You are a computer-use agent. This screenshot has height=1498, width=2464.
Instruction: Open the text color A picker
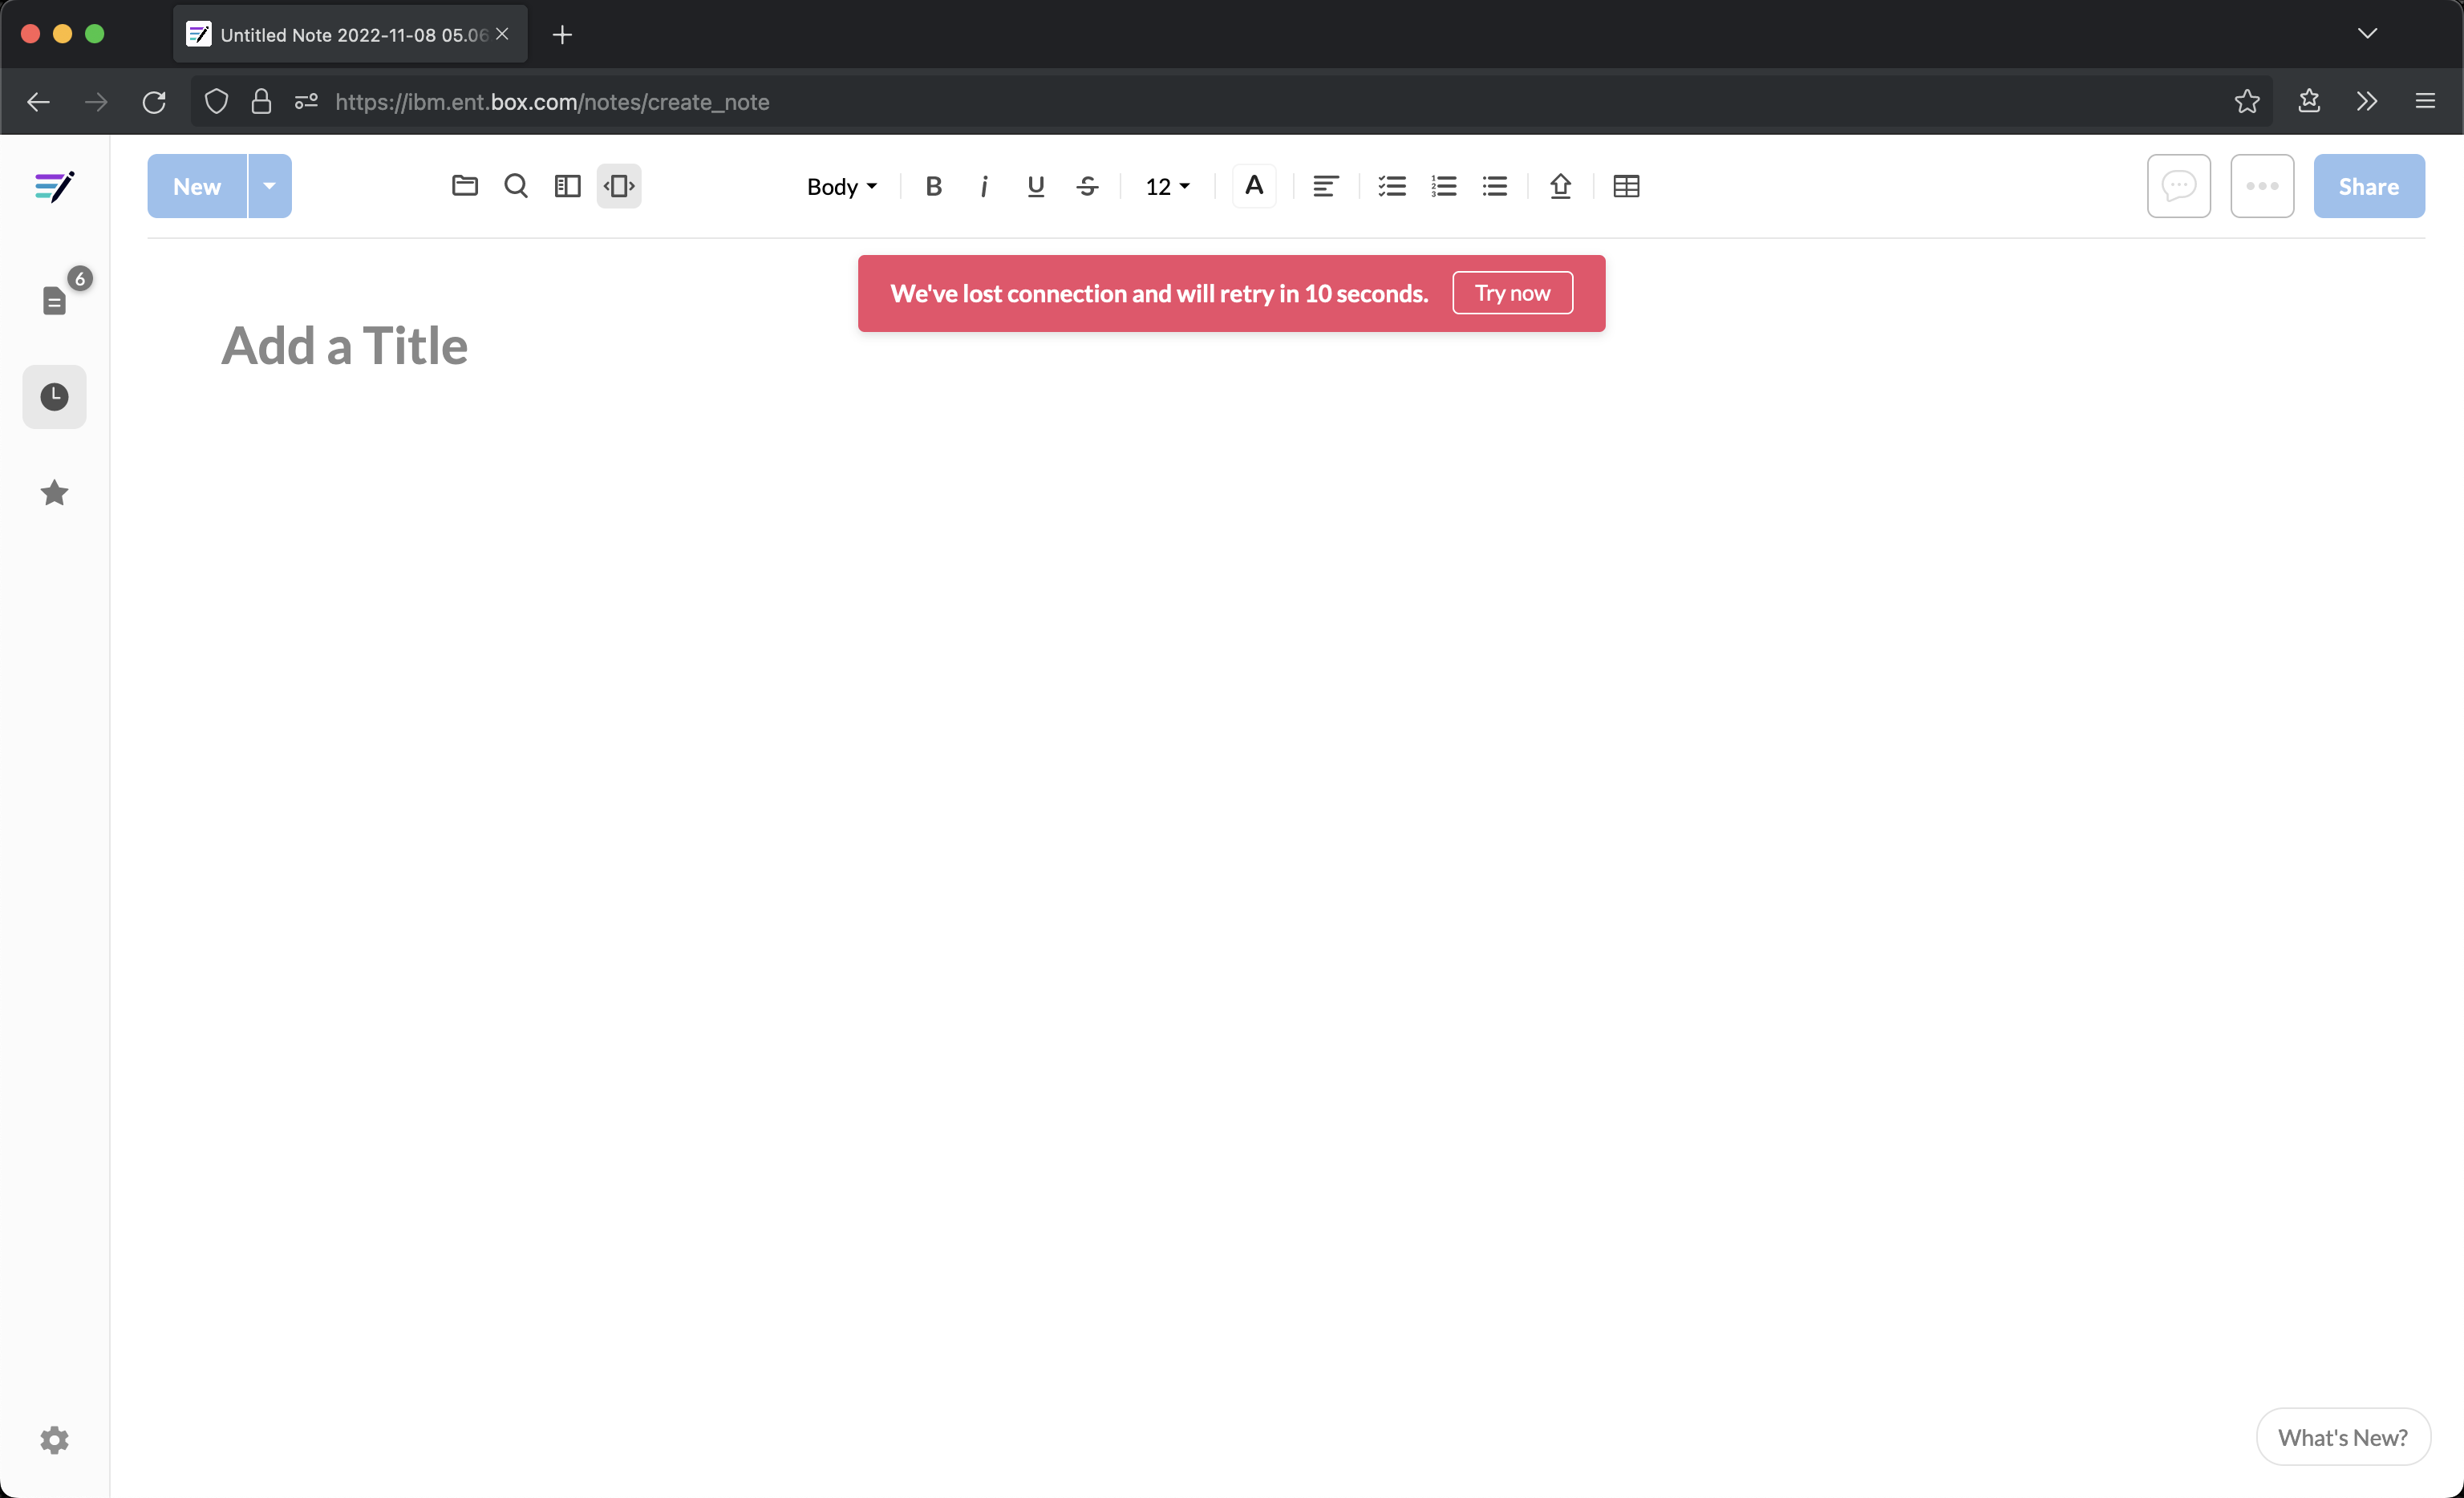[1254, 186]
